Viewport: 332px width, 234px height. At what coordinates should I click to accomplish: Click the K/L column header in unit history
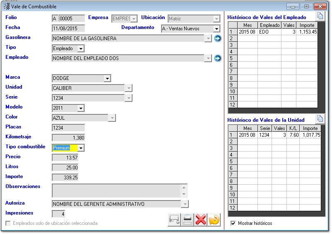(293, 128)
